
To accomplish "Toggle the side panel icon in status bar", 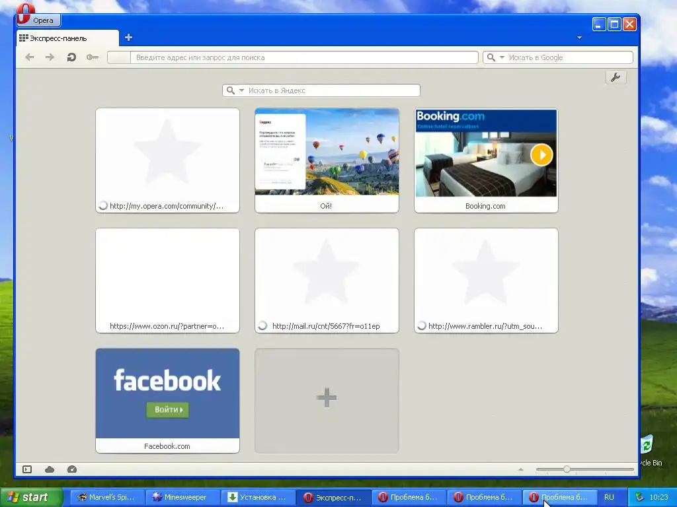I will pos(27,469).
